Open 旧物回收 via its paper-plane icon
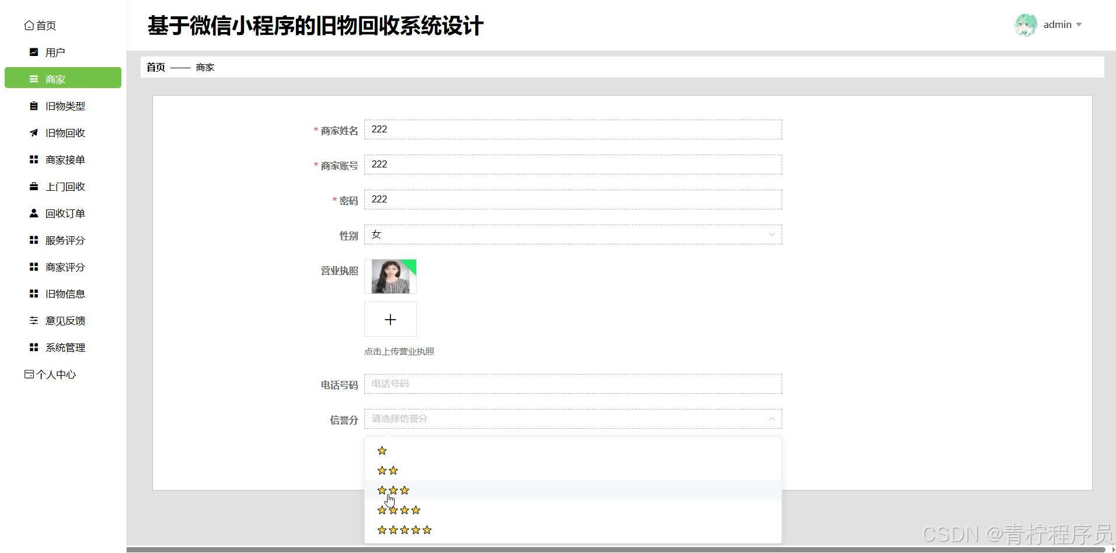Viewport: 1116px width, 553px height. pos(33,132)
